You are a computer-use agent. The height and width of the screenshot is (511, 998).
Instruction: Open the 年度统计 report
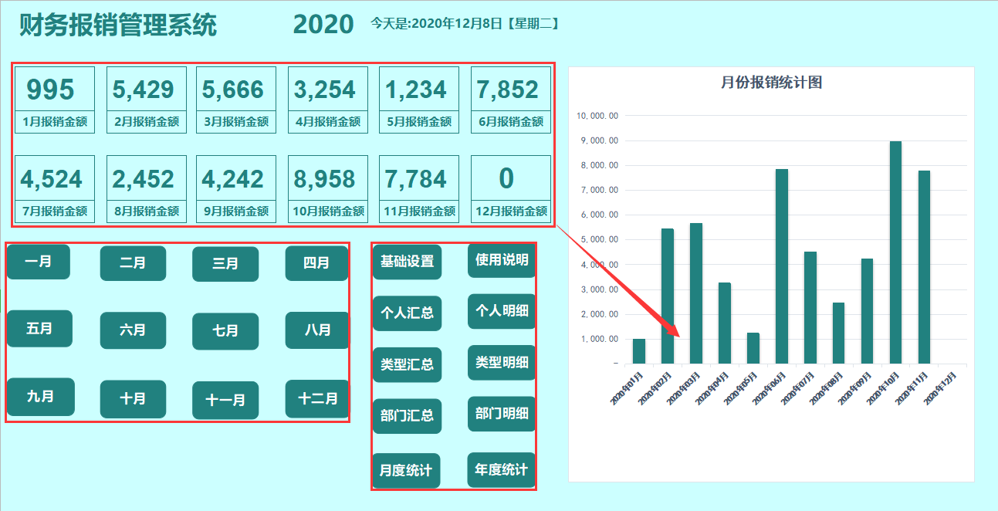502,469
